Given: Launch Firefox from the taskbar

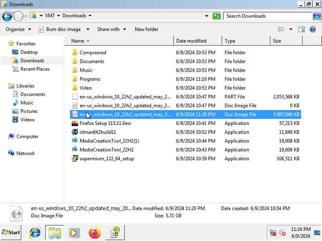Looking at the screenshot, I should click(x=95, y=233).
